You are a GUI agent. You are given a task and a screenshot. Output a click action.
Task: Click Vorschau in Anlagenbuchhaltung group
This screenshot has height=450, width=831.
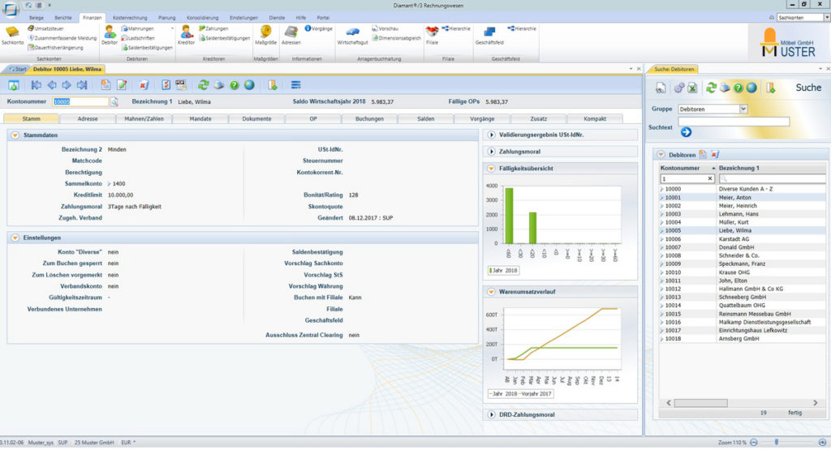pos(385,28)
